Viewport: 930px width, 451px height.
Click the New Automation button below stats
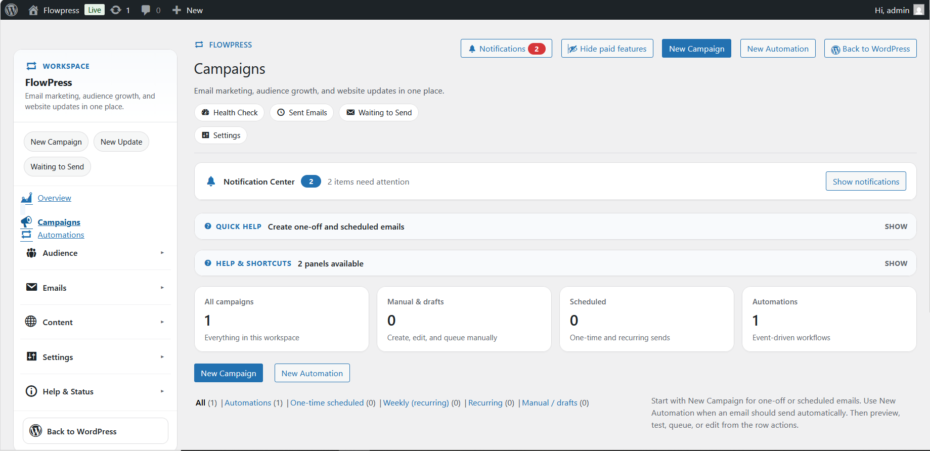(x=312, y=373)
